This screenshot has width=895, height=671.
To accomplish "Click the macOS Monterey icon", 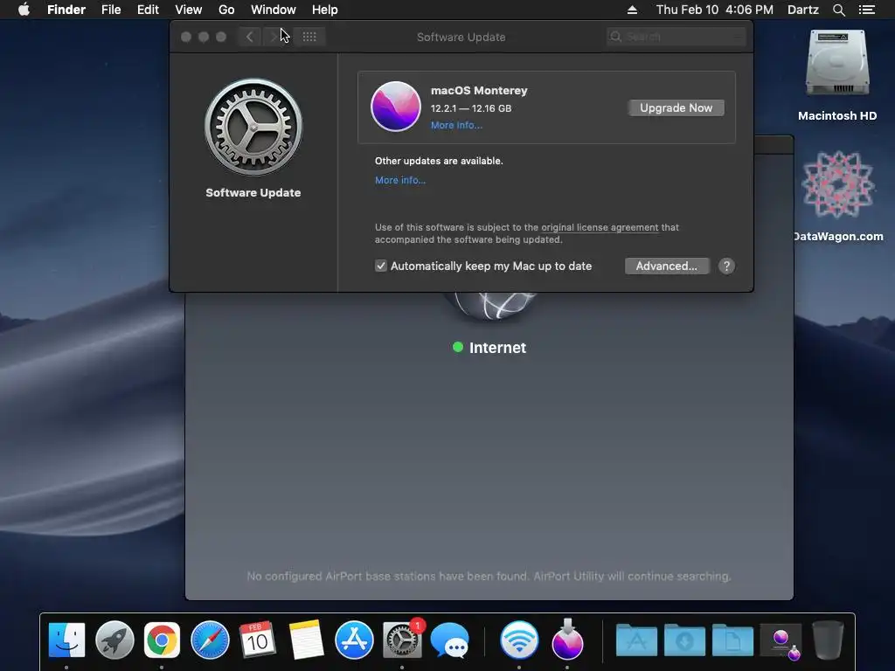I will [x=396, y=107].
